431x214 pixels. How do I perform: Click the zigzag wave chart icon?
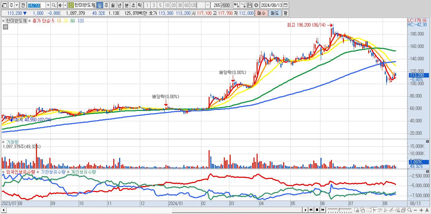[386, 210]
